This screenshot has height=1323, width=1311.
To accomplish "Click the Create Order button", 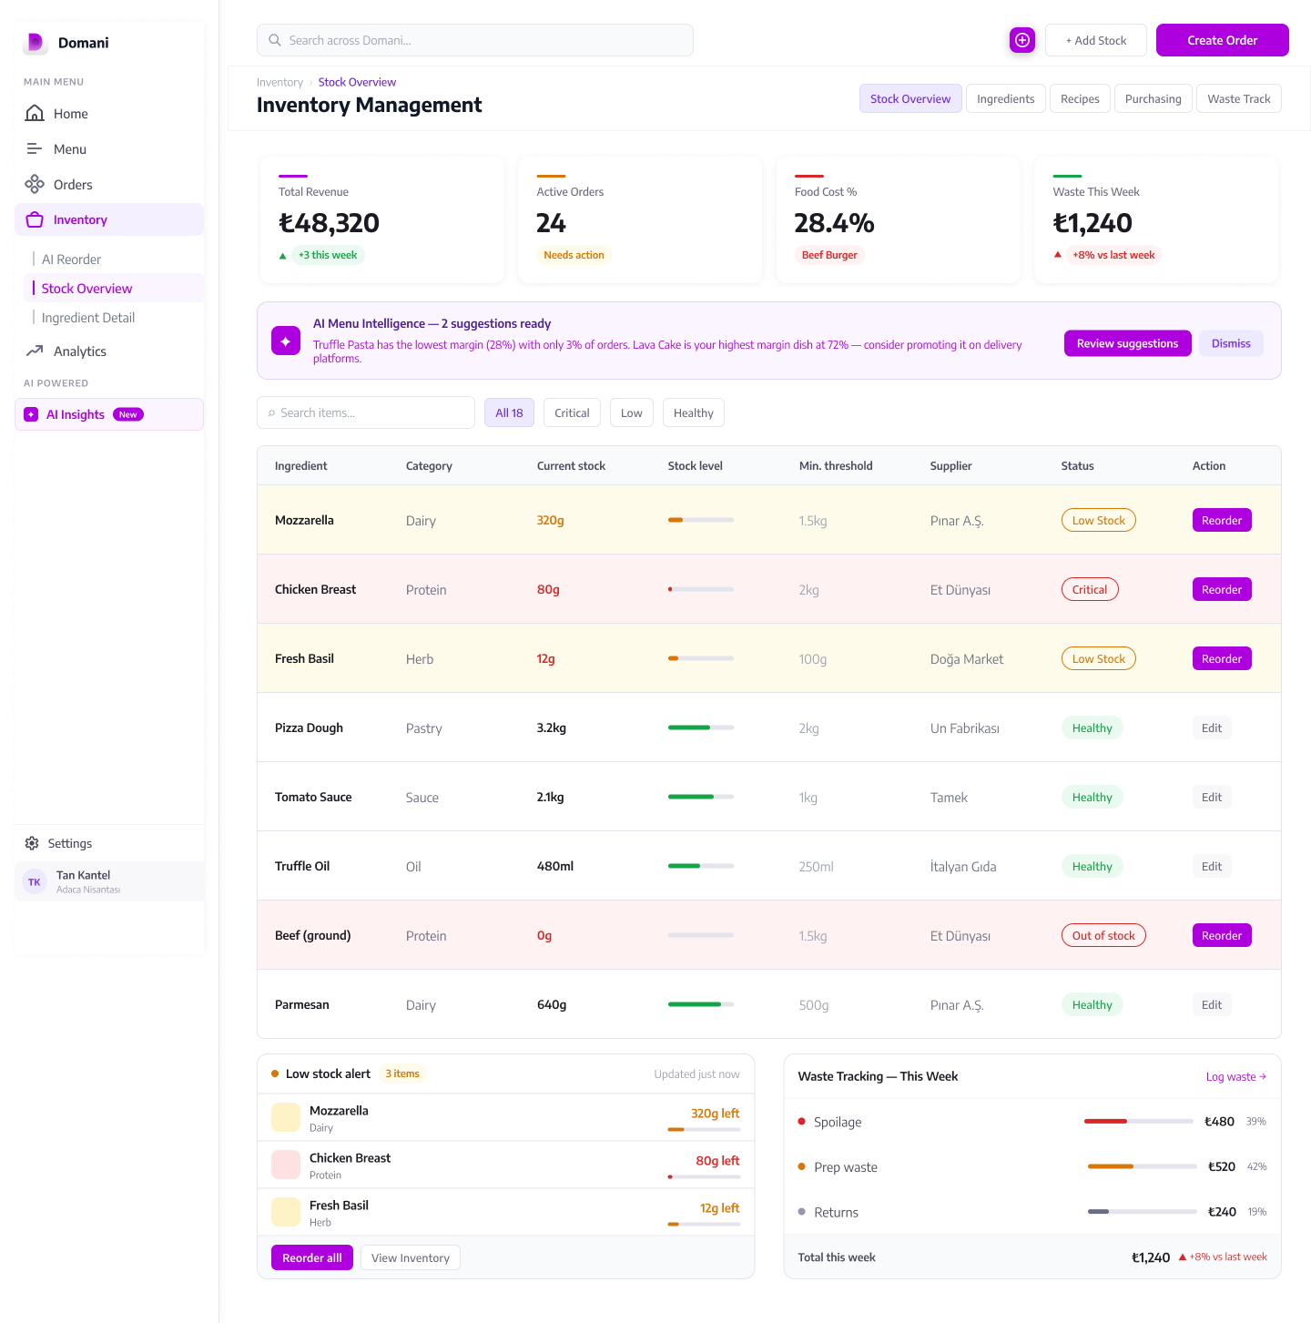I will click(1222, 40).
